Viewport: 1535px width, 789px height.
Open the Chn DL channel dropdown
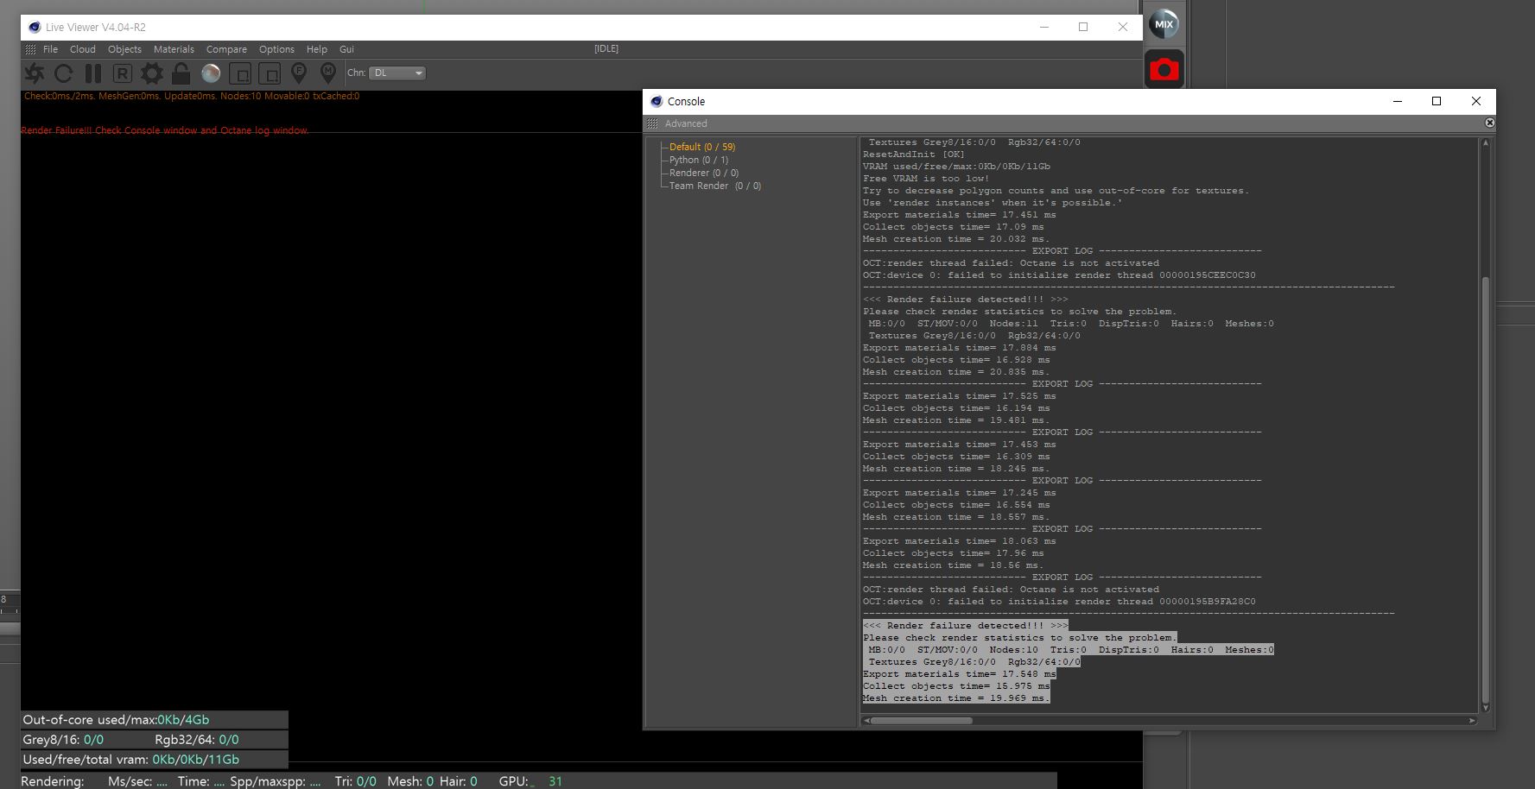[397, 73]
